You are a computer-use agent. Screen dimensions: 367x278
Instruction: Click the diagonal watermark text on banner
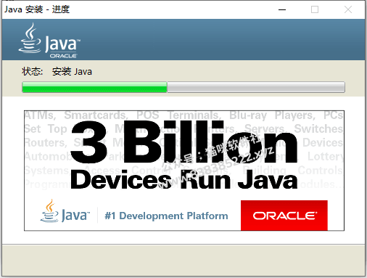tap(218, 161)
